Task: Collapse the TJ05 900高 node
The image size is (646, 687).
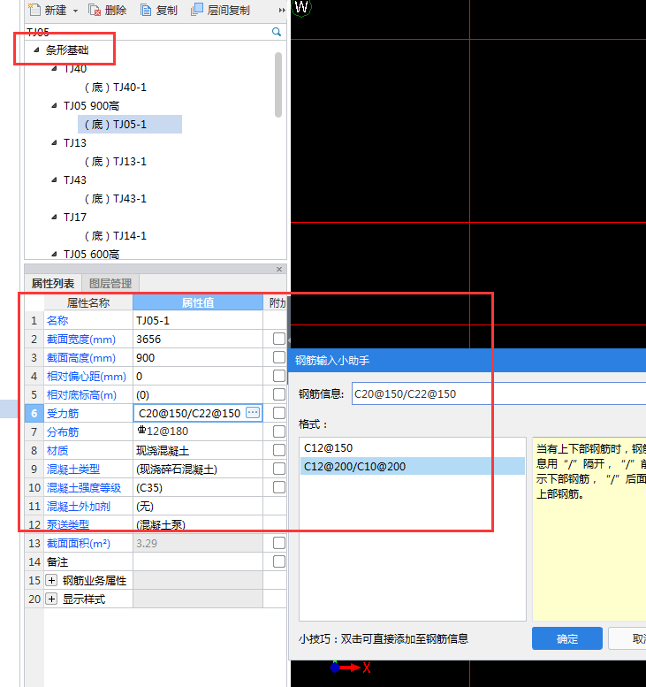Action: [x=54, y=105]
